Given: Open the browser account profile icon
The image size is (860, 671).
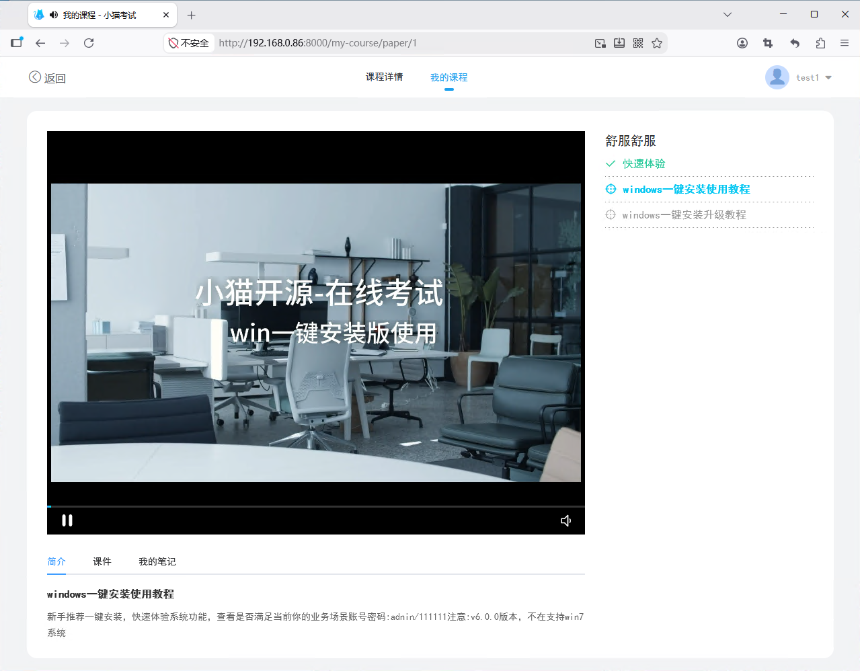Looking at the screenshot, I should pyautogui.click(x=742, y=43).
